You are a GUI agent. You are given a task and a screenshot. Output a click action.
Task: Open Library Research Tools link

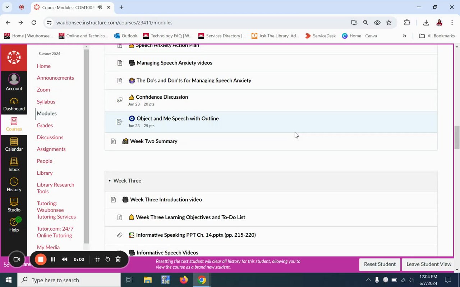[x=55, y=188]
